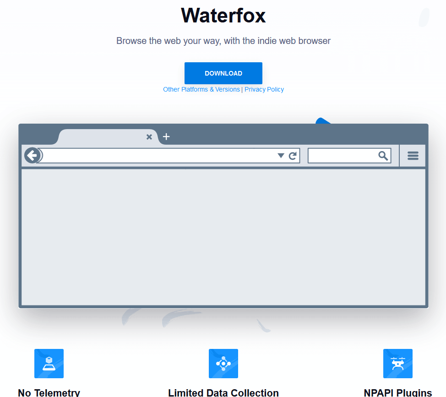
Task: Close the tab in the browser illustration
Action: 149,137
